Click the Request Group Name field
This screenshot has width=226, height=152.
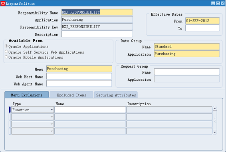[186, 72]
